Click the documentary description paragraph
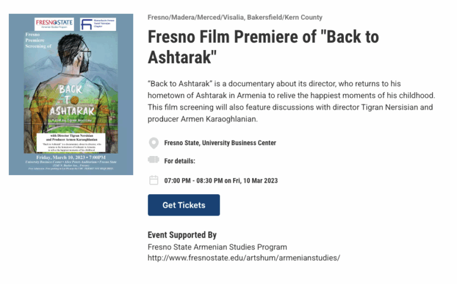The width and height of the screenshot is (457, 284). pos(292,101)
